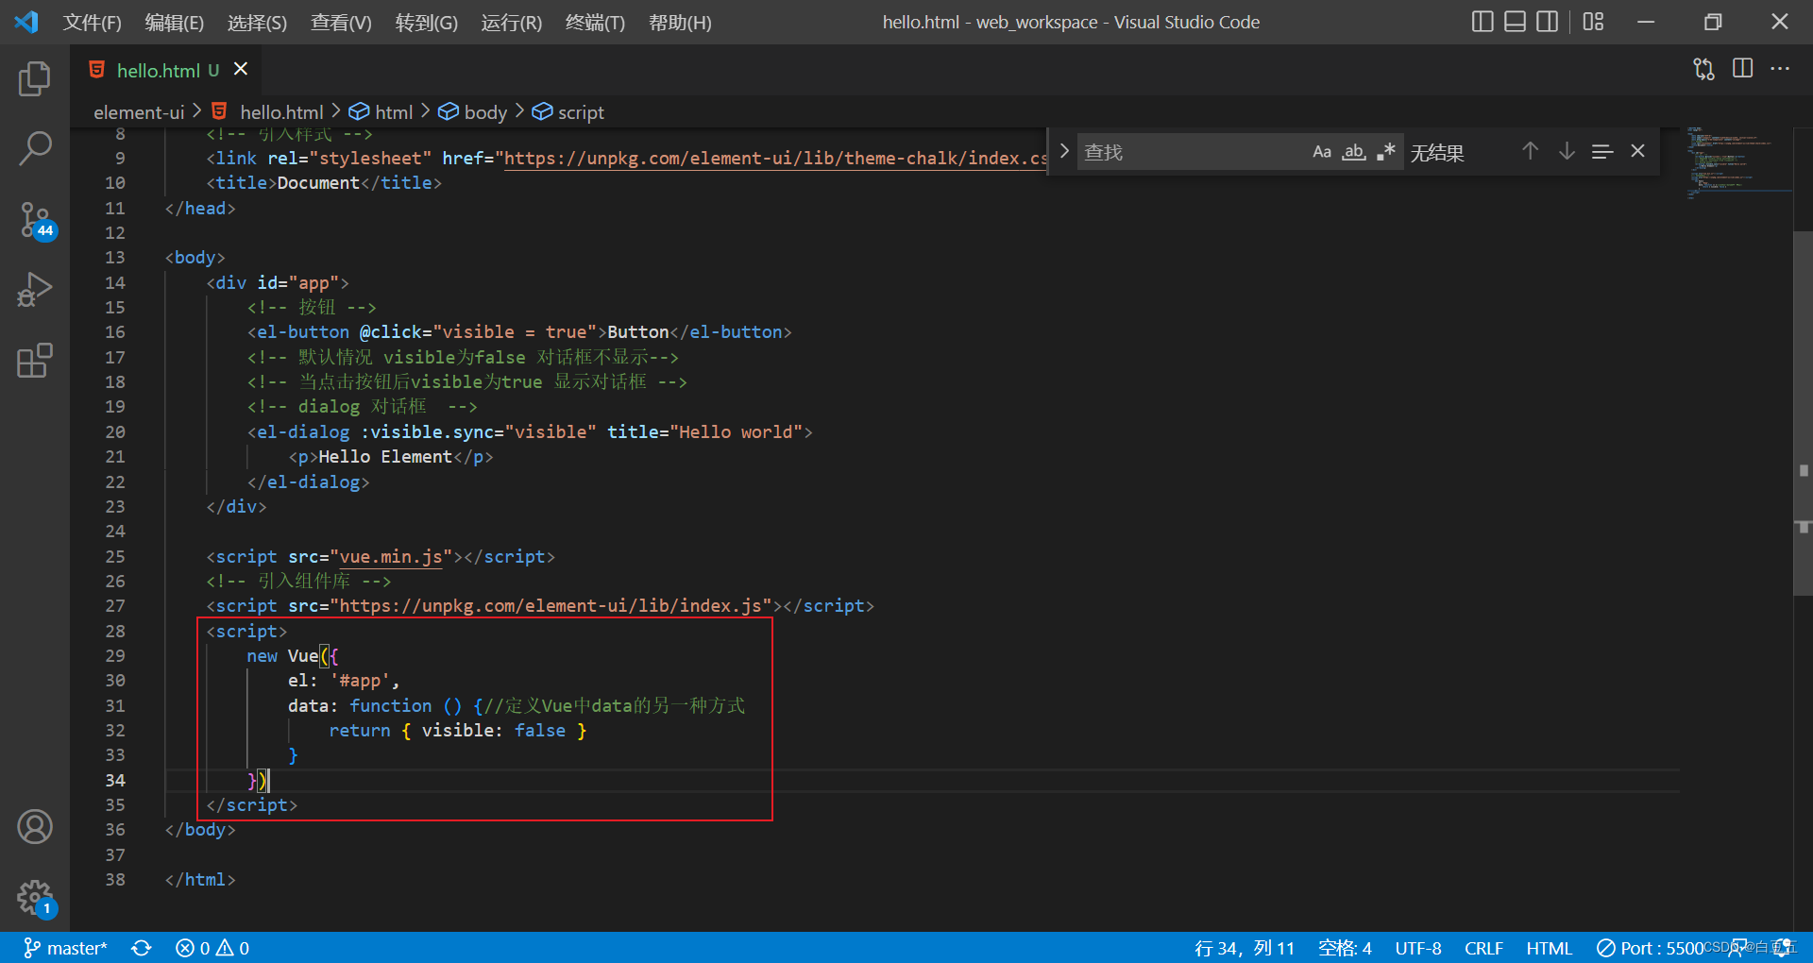Click Port : 5500 Live Server status

pos(1650,948)
